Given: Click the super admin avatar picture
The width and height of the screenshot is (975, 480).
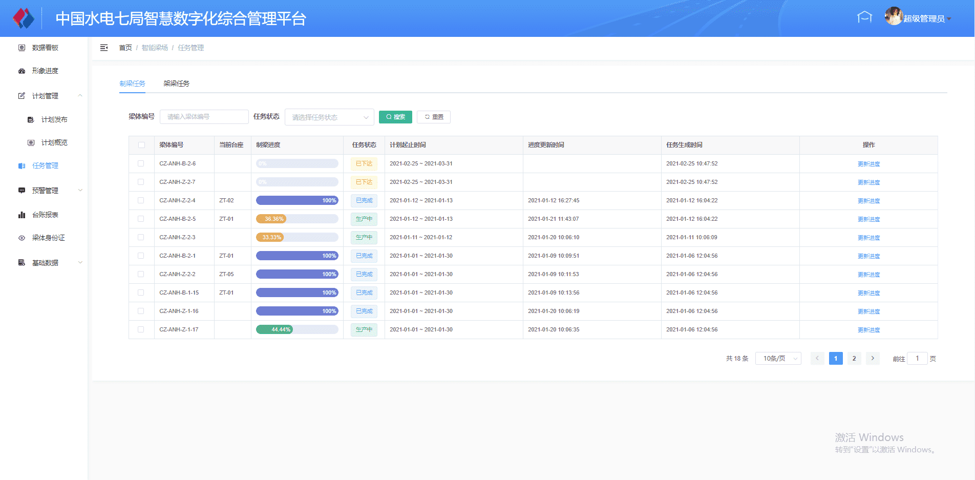Looking at the screenshot, I should pyautogui.click(x=893, y=16).
